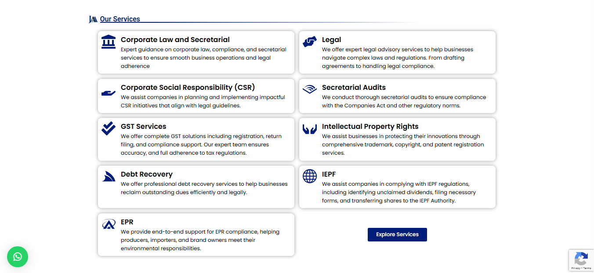Click the IEPF globe icon
The image size is (594, 273).
(310, 176)
